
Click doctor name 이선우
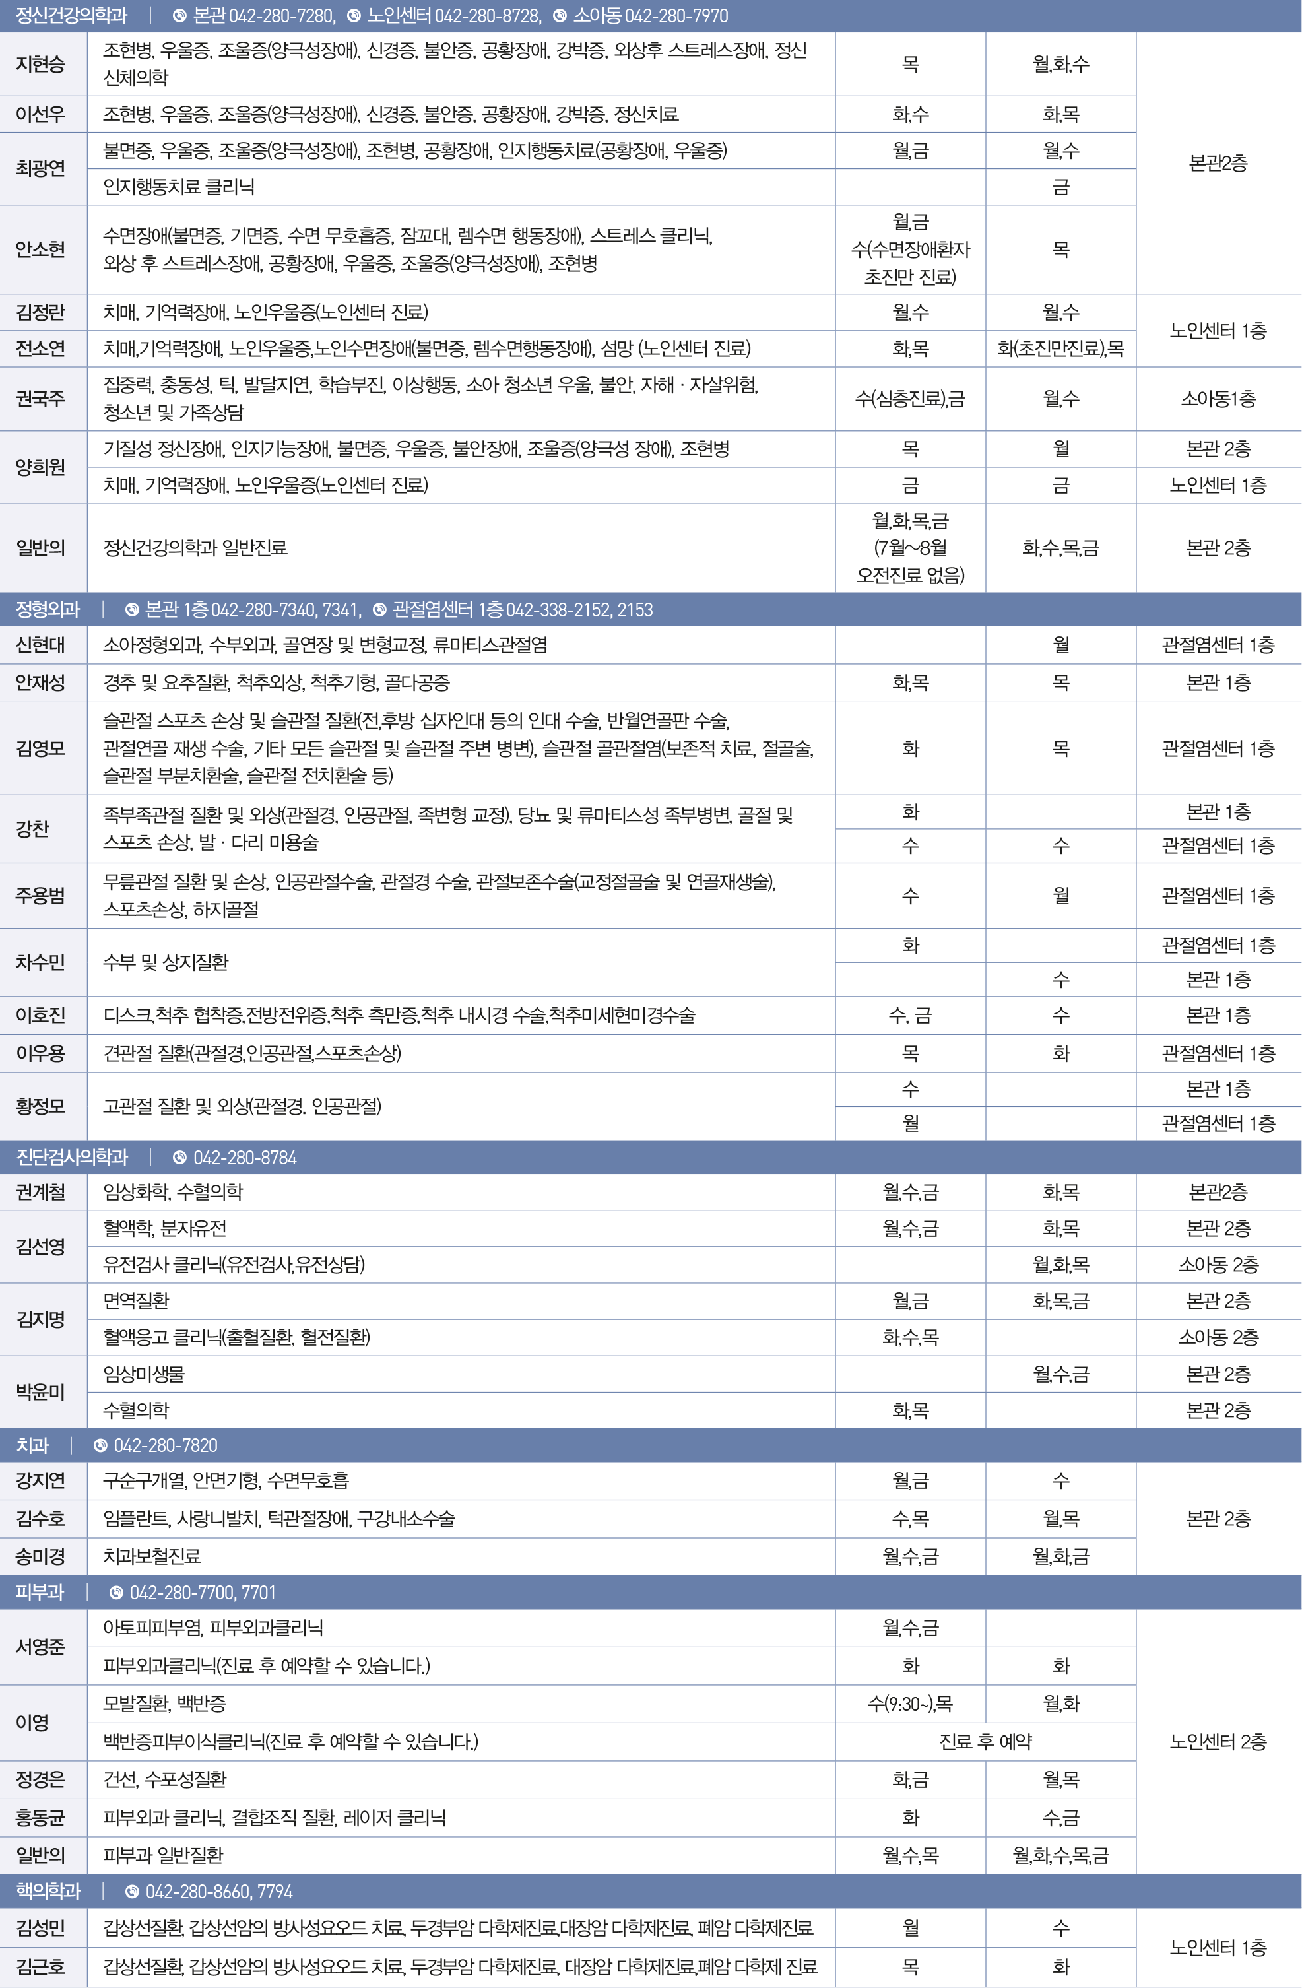[x=40, y=114]
